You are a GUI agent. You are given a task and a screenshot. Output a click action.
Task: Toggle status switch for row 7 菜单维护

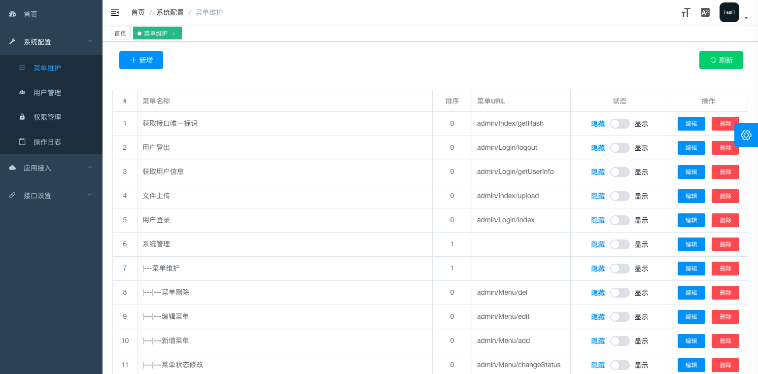click(x=620, y=269)
